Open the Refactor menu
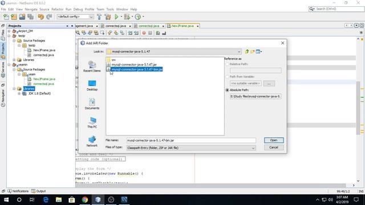This screenshot has width=365, height=205. click(x=57, y=9)
